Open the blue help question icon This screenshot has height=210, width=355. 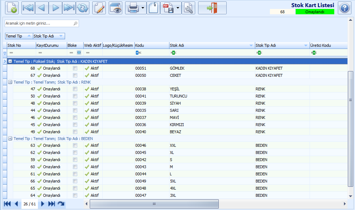click(x=345, y=8)
